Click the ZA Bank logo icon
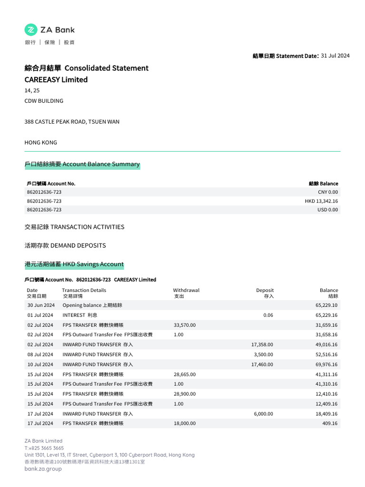365x487 pixels. tap(31, 30)
